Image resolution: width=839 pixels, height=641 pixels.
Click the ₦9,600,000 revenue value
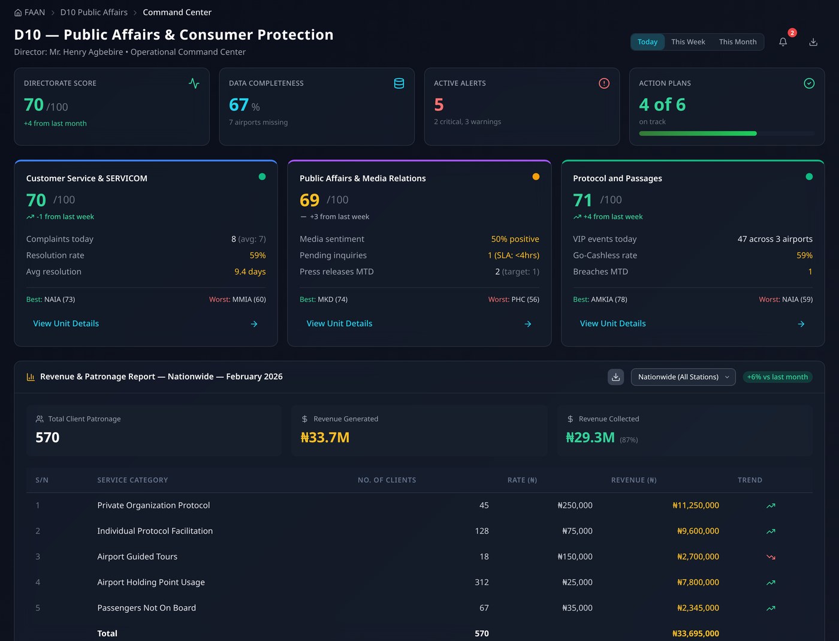(x=698, y=531)
